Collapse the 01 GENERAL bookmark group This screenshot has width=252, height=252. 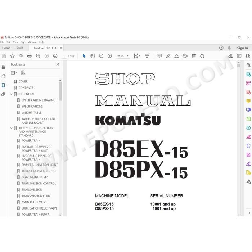[x=11, y=94]
